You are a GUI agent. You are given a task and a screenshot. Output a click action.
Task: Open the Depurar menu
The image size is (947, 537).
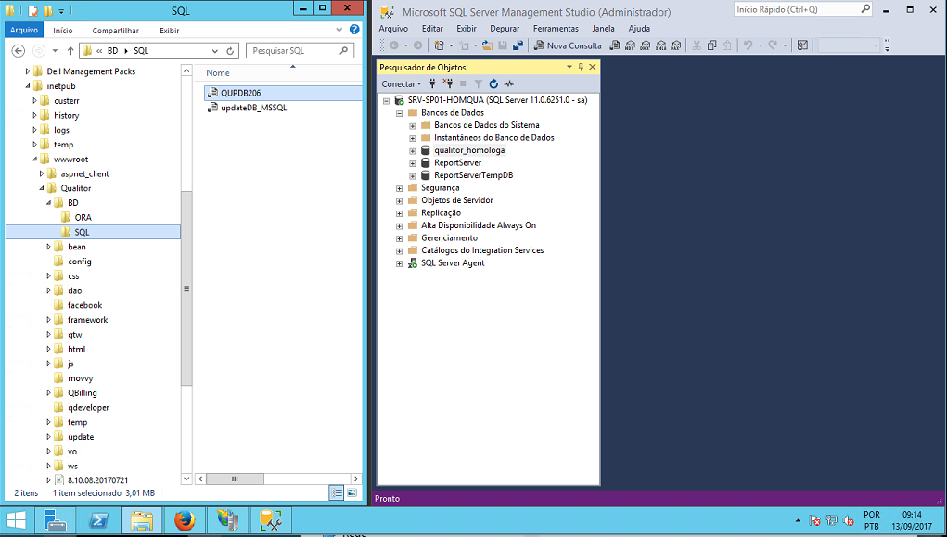point(505,29)
